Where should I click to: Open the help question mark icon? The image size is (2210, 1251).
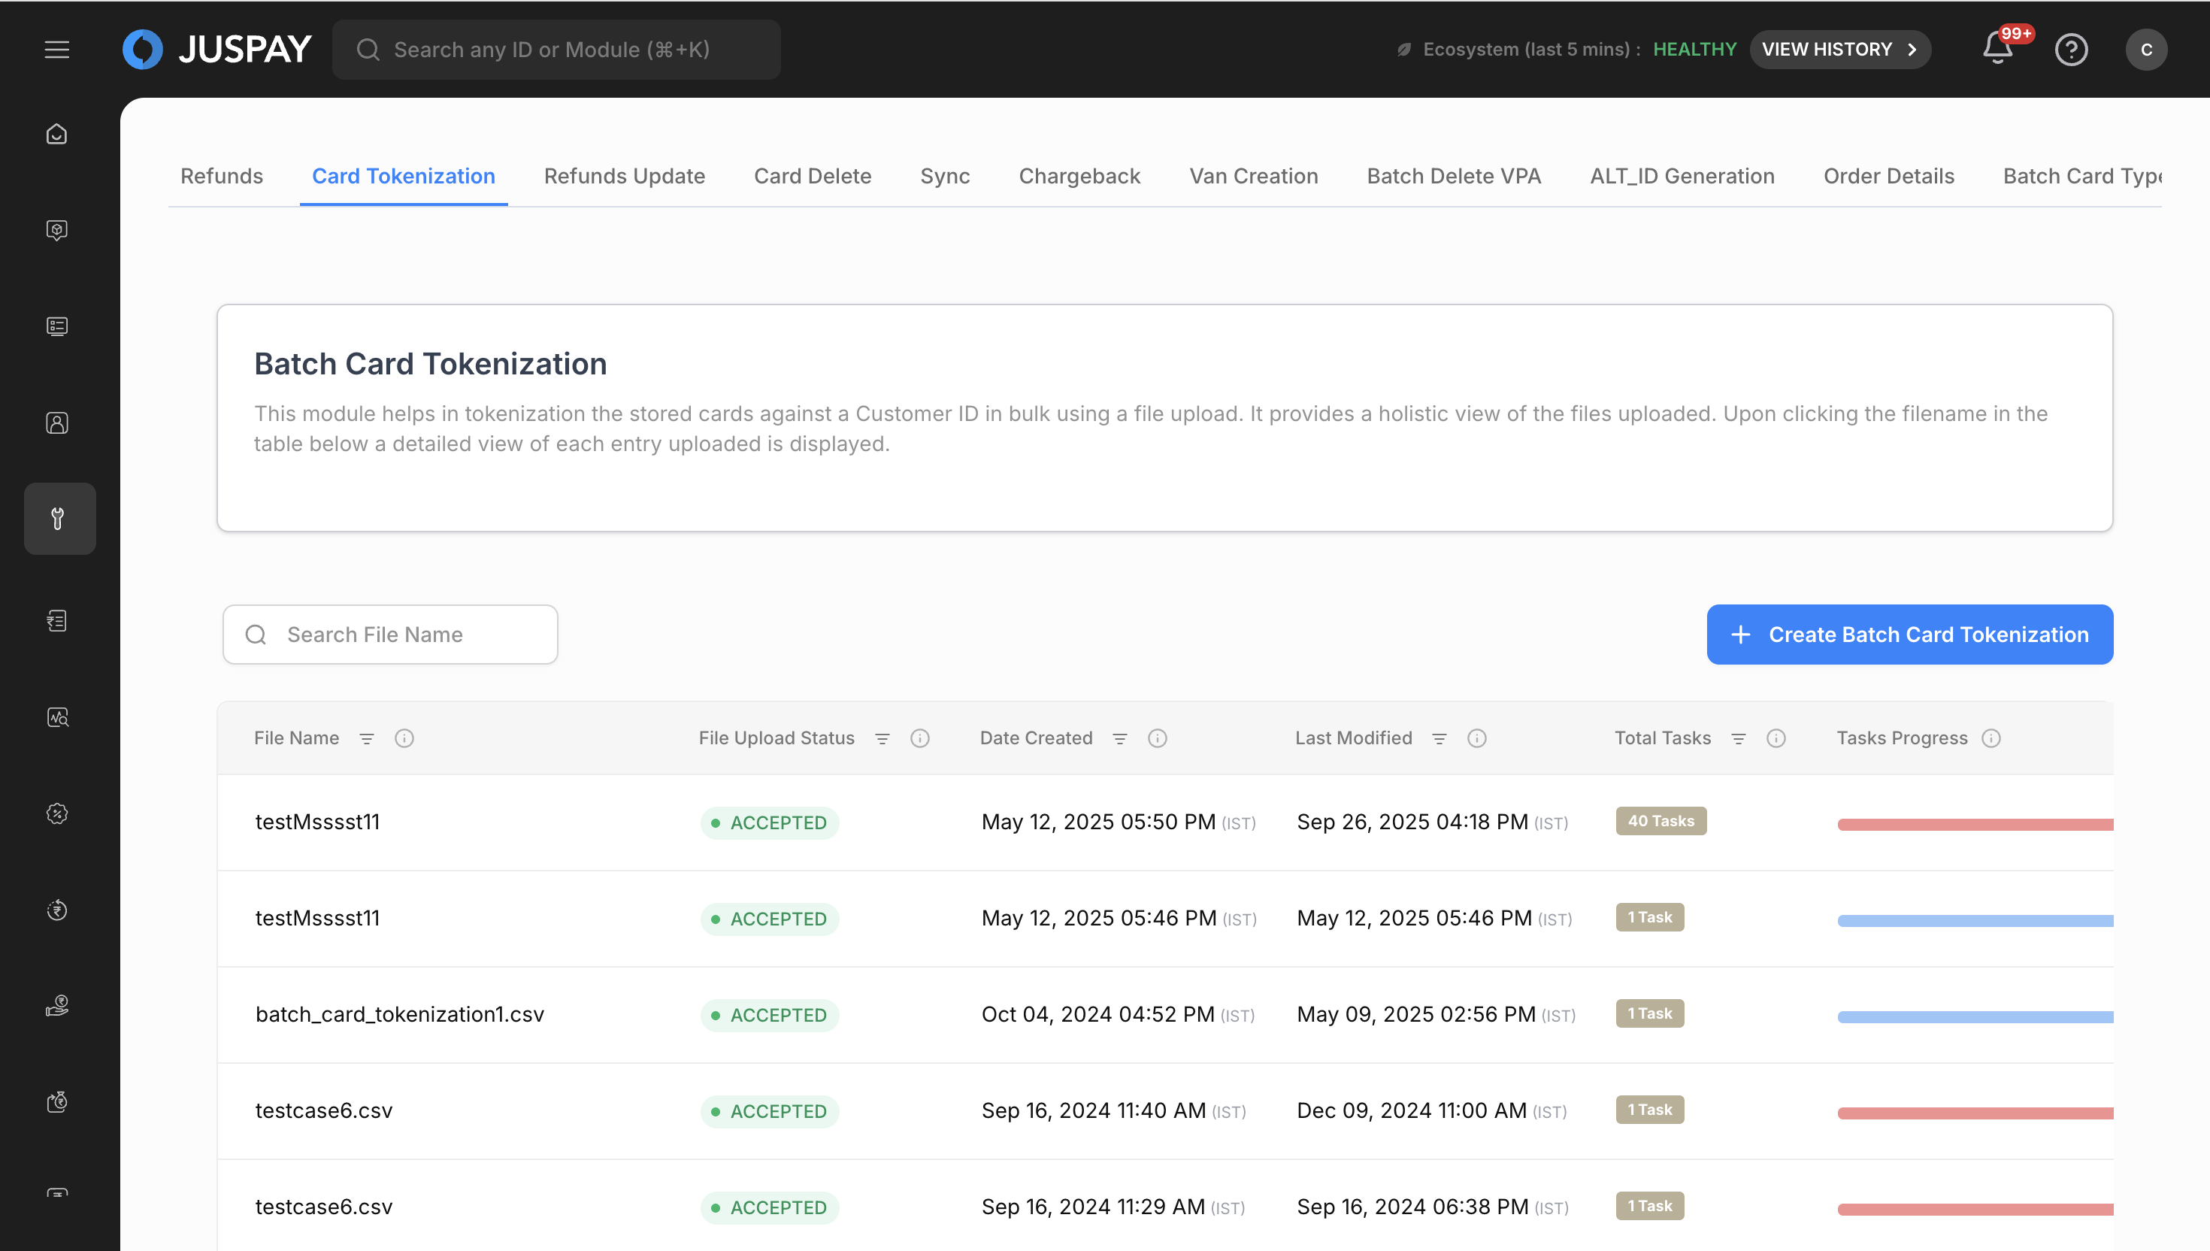pyautogui.click(x=2071, y=49)
